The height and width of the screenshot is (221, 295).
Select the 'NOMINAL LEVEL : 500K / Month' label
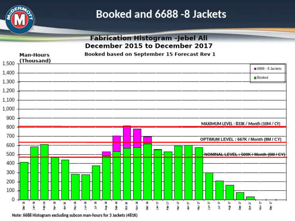point(245,154)
